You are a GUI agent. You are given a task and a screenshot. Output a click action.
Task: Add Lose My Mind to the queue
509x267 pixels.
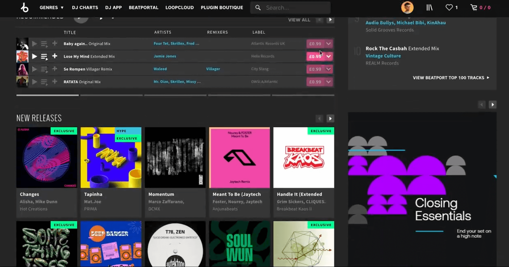44,57
